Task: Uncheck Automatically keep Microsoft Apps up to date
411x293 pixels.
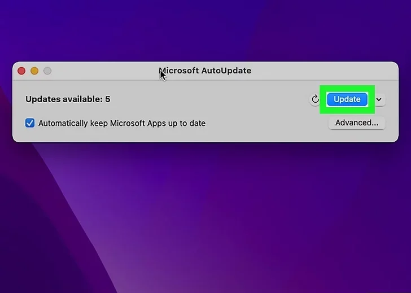Action: pos(29,123)
